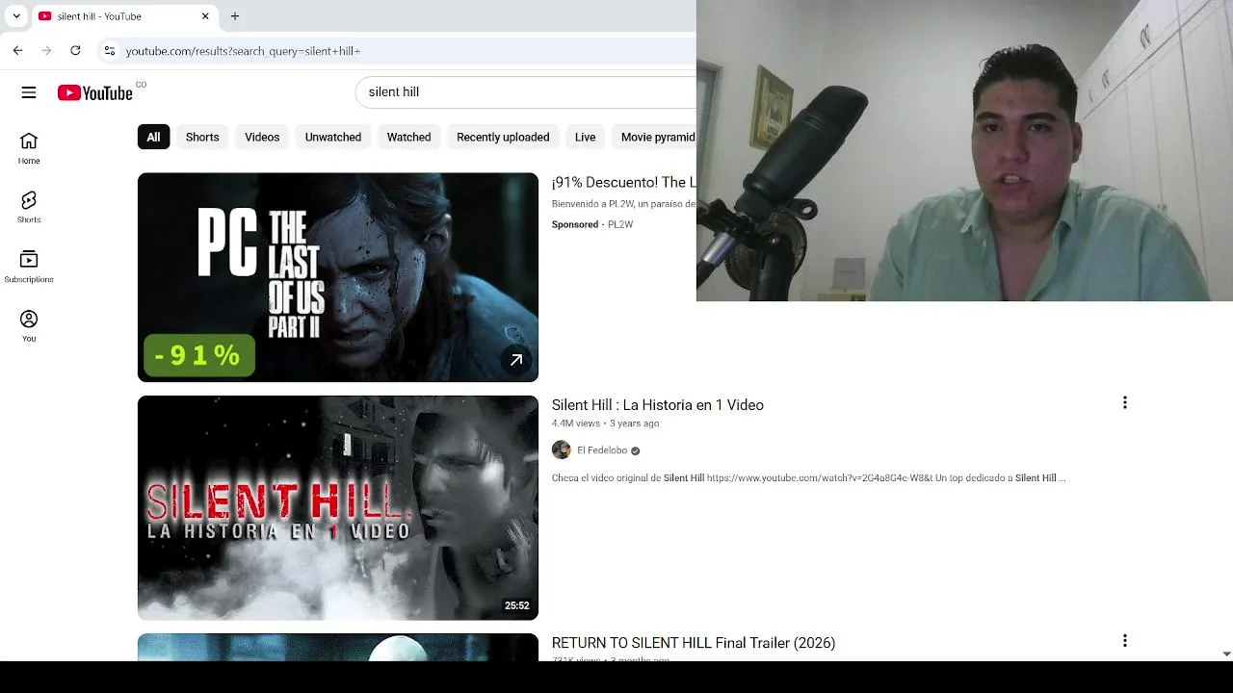Click the 25:52 duration badge
The image size is (1233, 693).
pos(517,605)
